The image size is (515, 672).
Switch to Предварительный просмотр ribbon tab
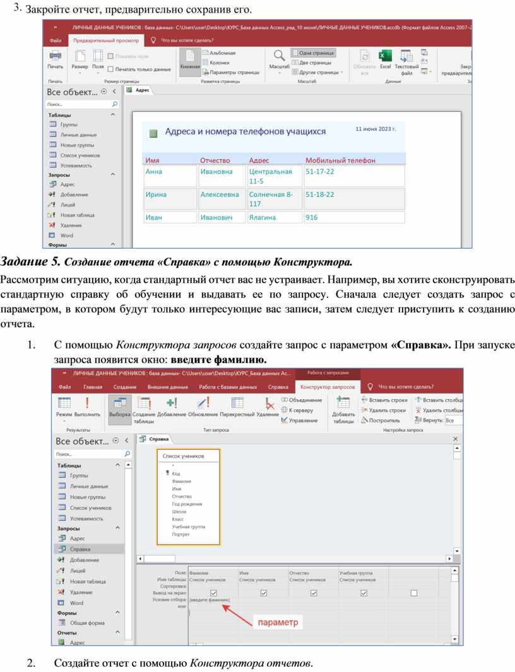click(x=106, y=40)
